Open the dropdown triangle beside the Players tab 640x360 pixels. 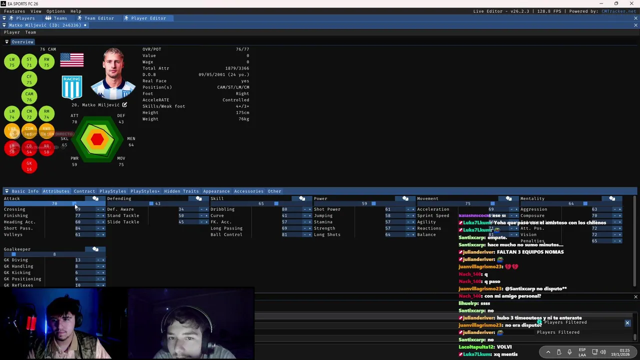point(4,18)
